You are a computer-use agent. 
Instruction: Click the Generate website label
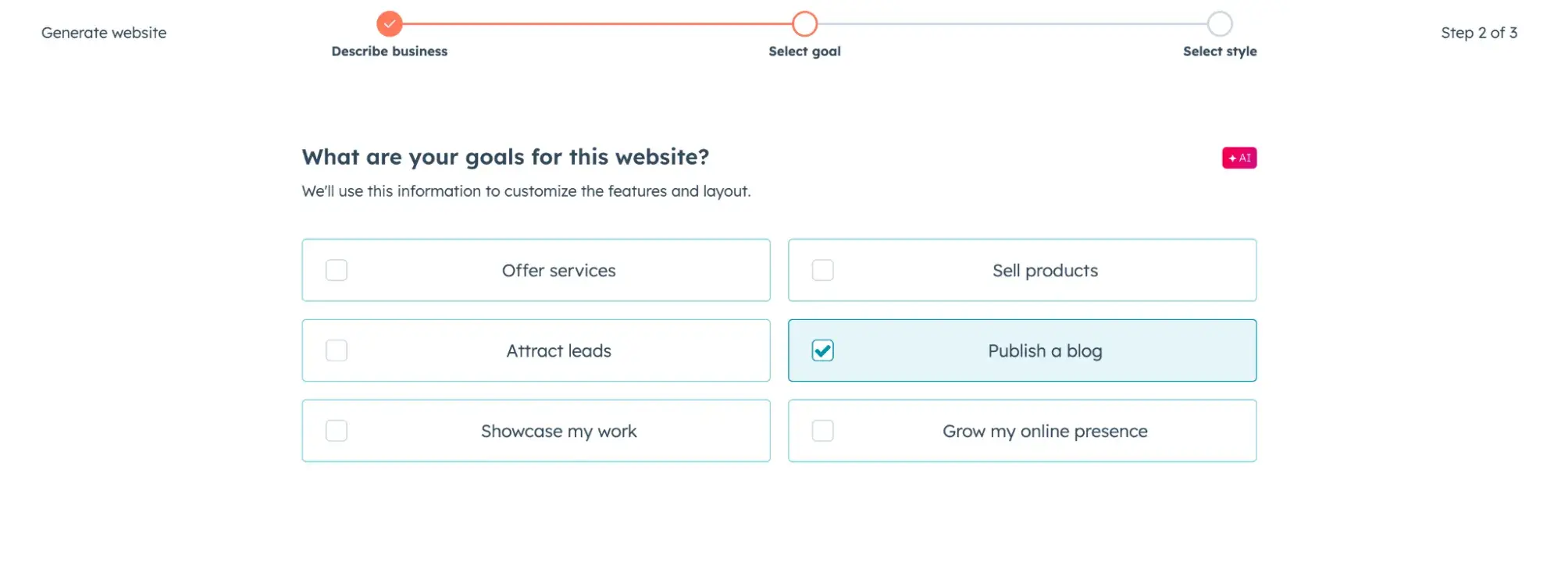104,33
